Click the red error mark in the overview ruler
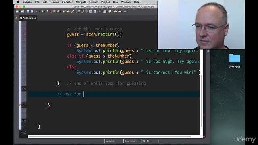The width and height of the screenshot is (258, 145). pyautogui.click(x=204, y=115)
